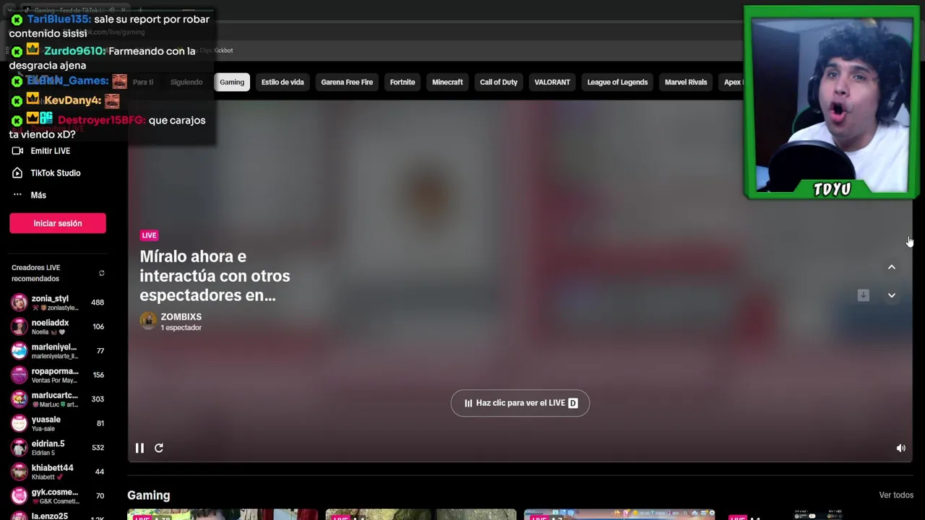The image size is (925, 520).
Task: Go to the next LIVE with down chevron
Action: point(892,295)
